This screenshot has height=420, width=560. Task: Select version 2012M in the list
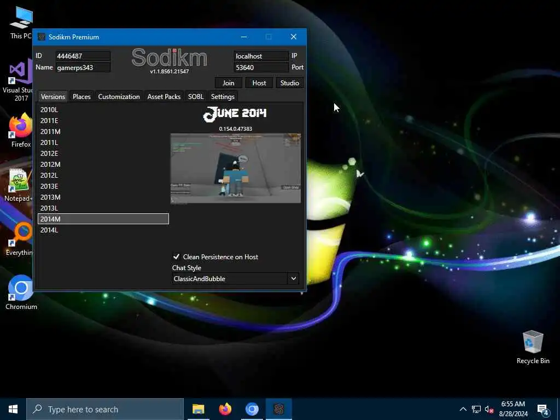(103, 164)
